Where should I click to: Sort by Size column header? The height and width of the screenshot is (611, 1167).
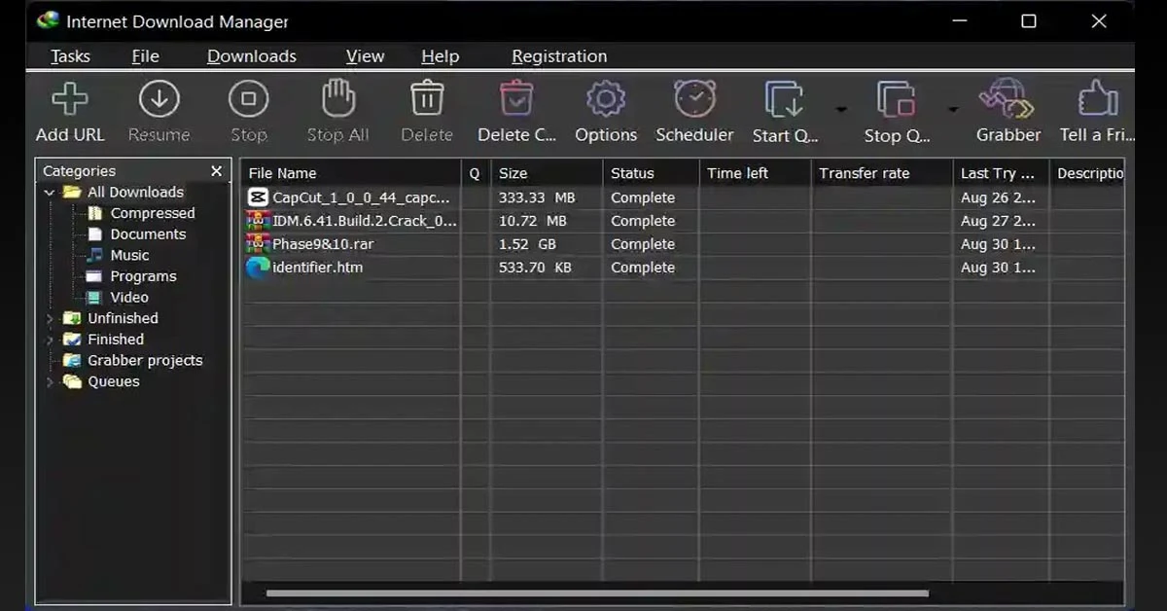pos(547,173)
